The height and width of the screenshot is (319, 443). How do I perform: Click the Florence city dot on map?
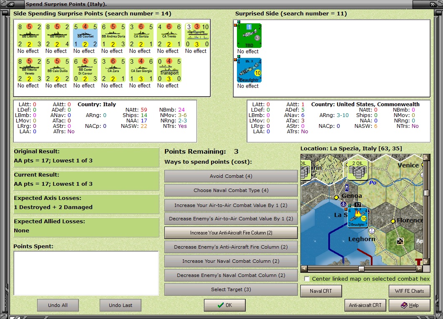(393, 221)
